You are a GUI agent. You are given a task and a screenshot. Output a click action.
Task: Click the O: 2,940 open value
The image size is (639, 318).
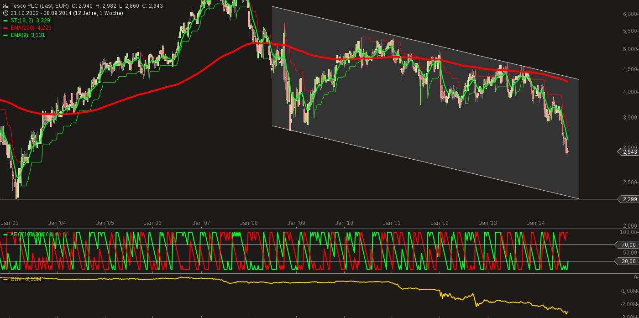click(x=82, y=6)
